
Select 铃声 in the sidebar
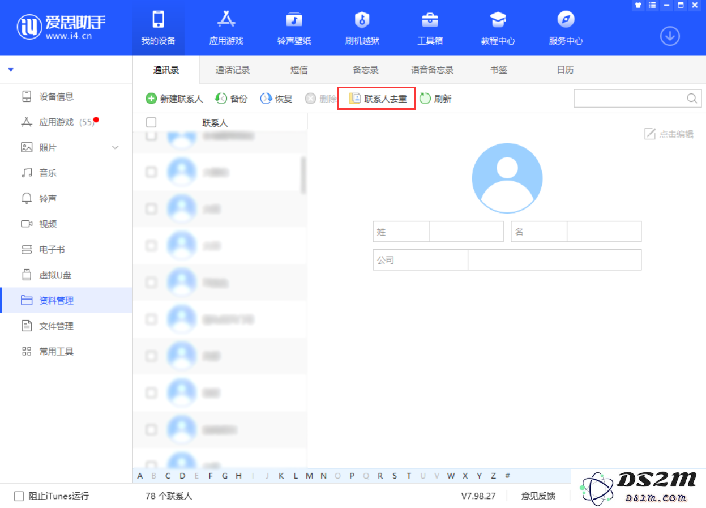66,199
